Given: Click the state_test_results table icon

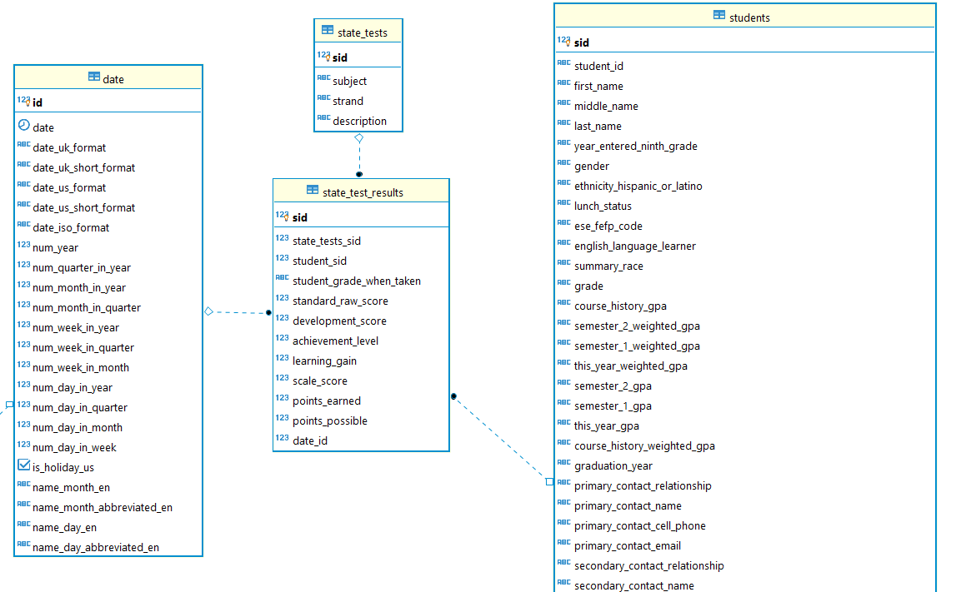Looking at the screenshot, I should 313,192.
